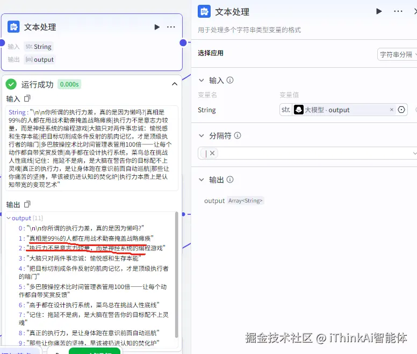Open the separator selection dropdown
The height and width of the screenshot is (354, 417).
[414, 153]
